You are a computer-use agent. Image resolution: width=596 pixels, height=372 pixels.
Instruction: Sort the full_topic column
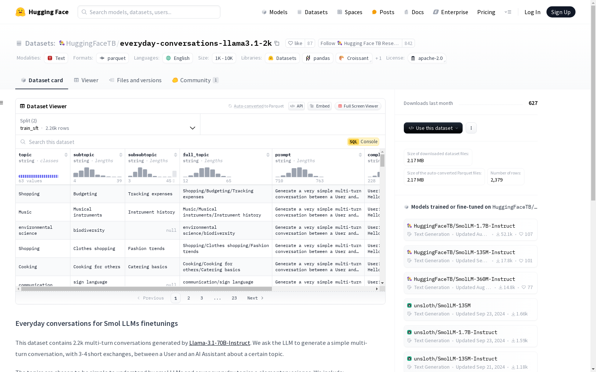pos(268,155)
